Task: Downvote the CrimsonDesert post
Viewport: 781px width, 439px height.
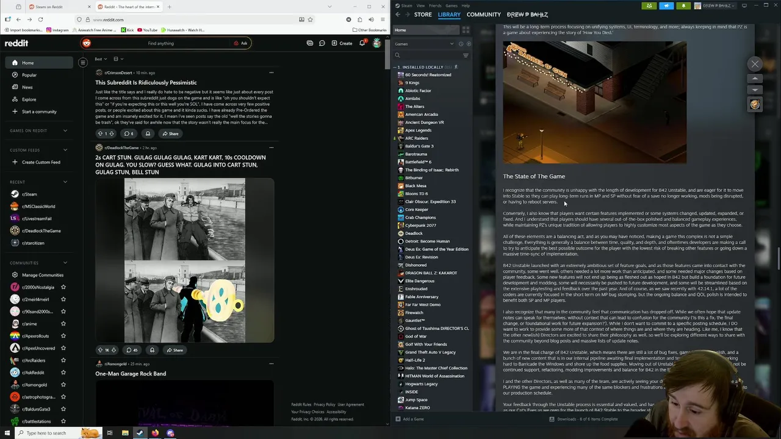Action: pyautogui.click(x=111, y=134)
